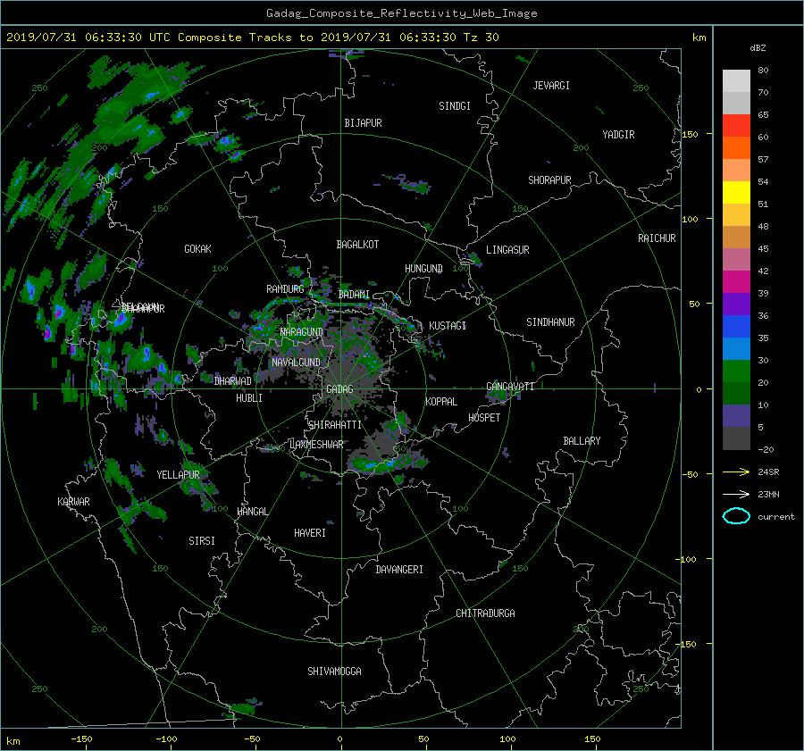The width and height of the screenshot is (804, 751).
Task: Select the HUNGUND label
Action: point(423,269)
